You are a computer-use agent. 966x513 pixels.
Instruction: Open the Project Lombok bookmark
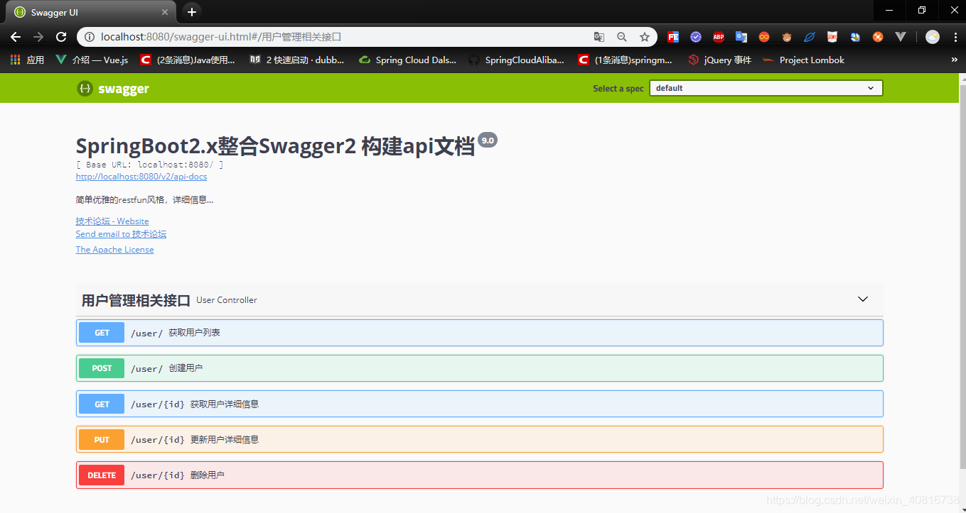(x=803, y=60)
